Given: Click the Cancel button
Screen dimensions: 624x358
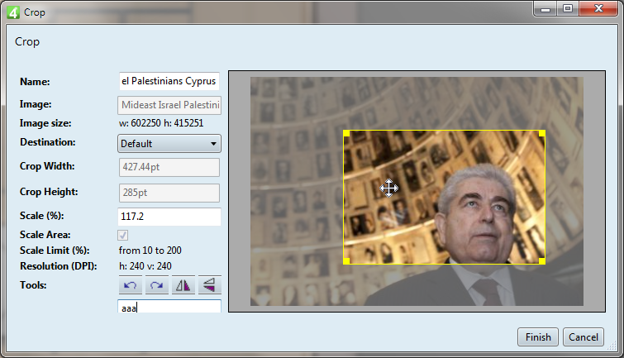Looking at the screenshot, I should 584,337.
